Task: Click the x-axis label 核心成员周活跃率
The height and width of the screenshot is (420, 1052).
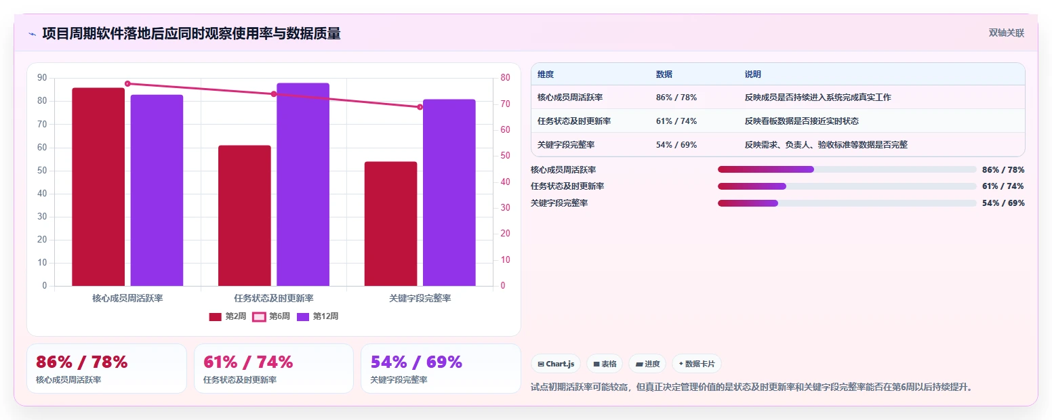Action: coord(127,298)
